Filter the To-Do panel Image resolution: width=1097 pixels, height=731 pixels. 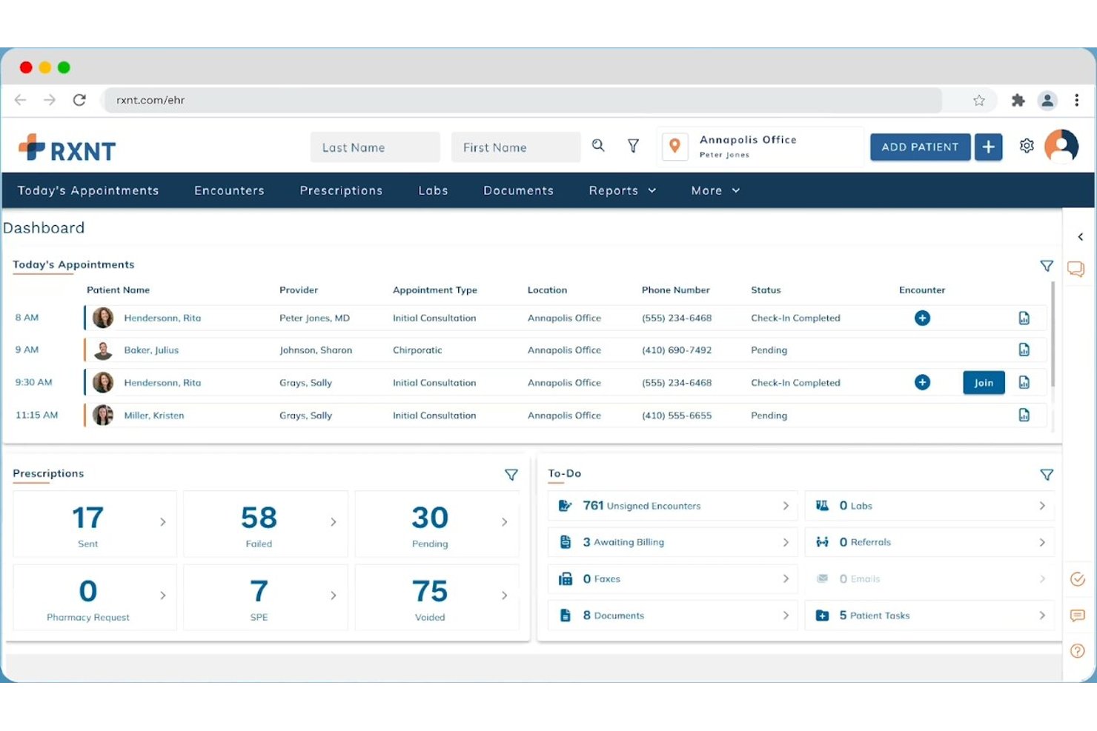pos(1047,475)
